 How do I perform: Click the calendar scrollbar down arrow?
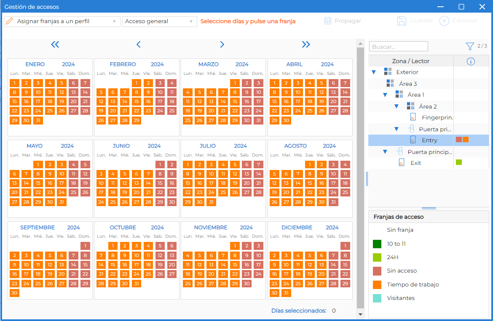(360, 314)
